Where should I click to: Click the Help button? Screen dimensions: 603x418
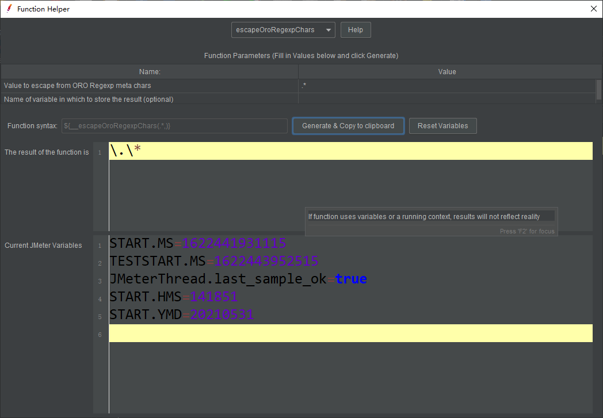(356, 30)
